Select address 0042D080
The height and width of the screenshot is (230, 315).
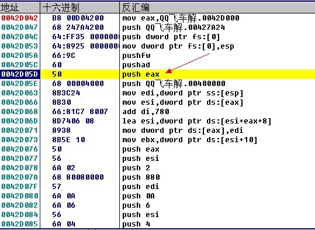click(19, 196)
